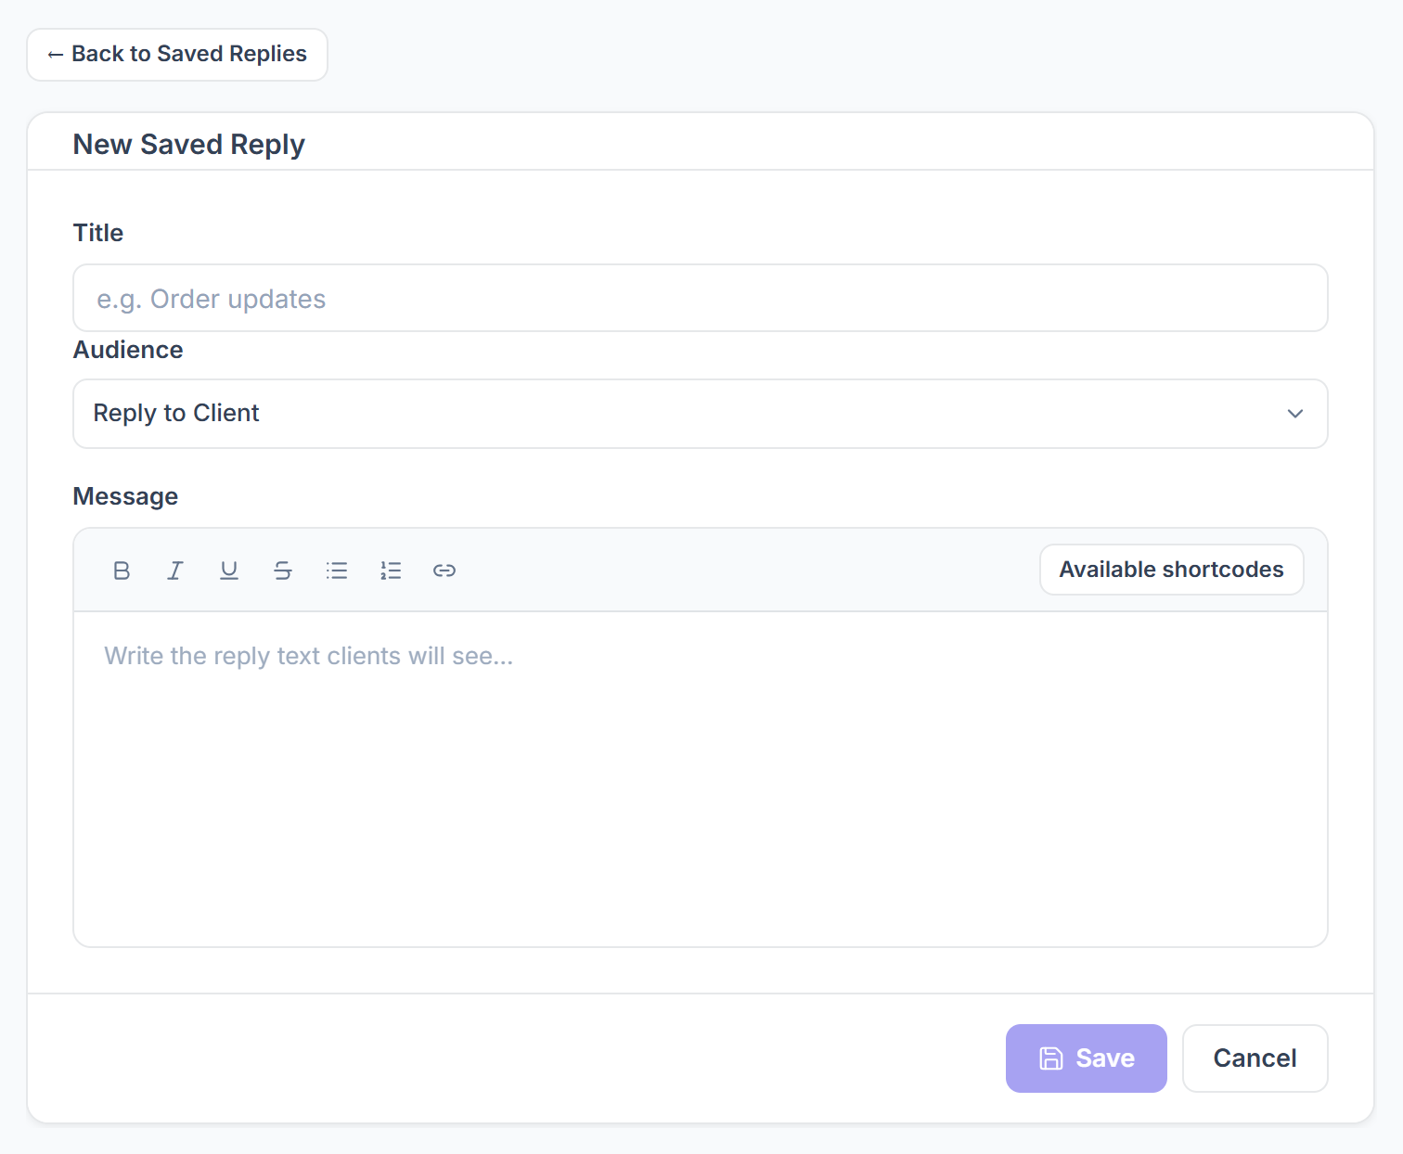Show Available shortcodes

[x=1172, y=570]
